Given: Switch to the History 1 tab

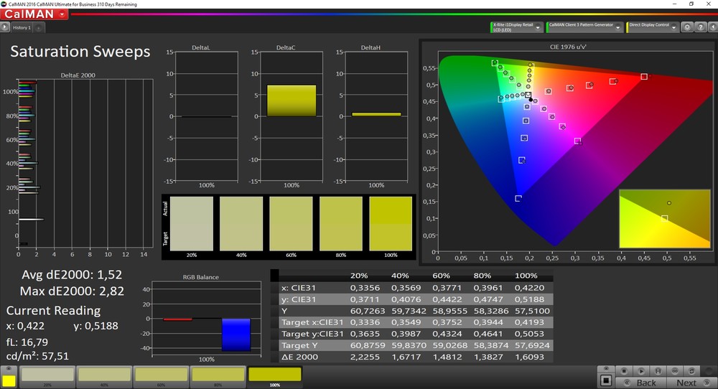Looking at the screenshot, I should pos(22,28).
